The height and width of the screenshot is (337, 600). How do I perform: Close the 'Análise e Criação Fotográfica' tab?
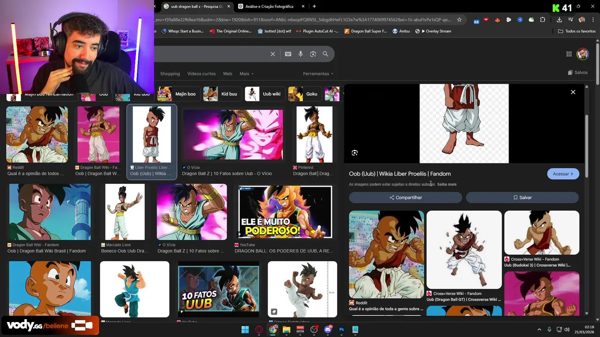303,7
